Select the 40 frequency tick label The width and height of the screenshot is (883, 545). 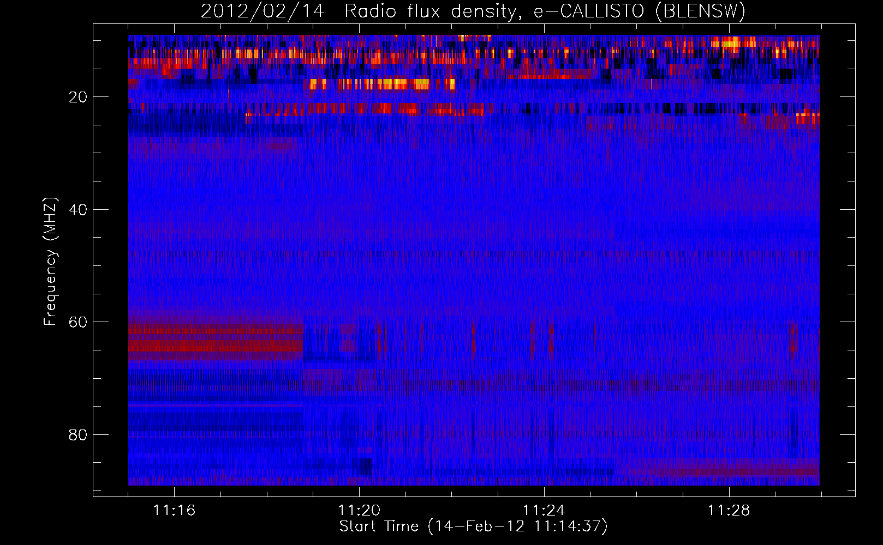click(x=78, y=210)
